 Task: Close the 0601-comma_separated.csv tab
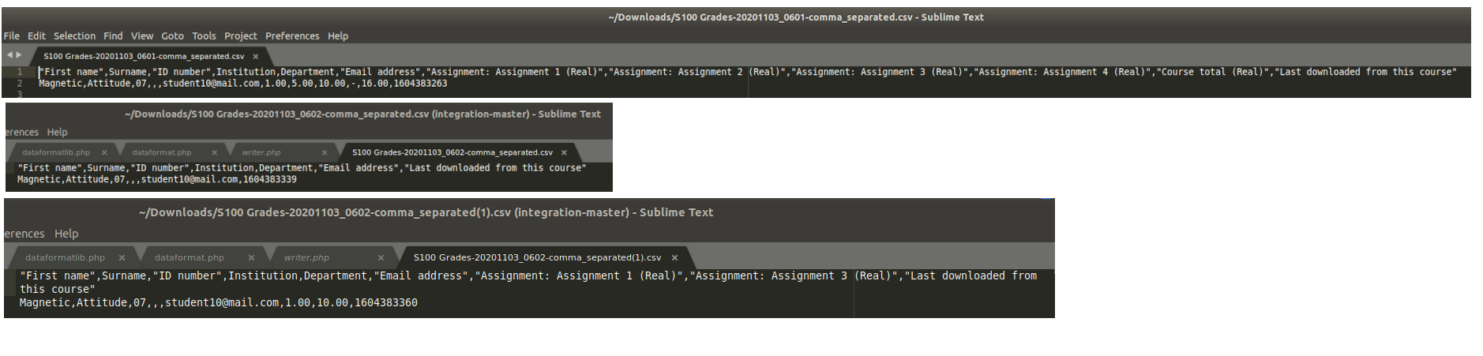tap(255, 57)
